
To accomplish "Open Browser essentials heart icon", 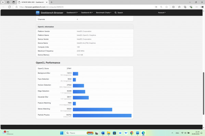I will click(191, 7).
